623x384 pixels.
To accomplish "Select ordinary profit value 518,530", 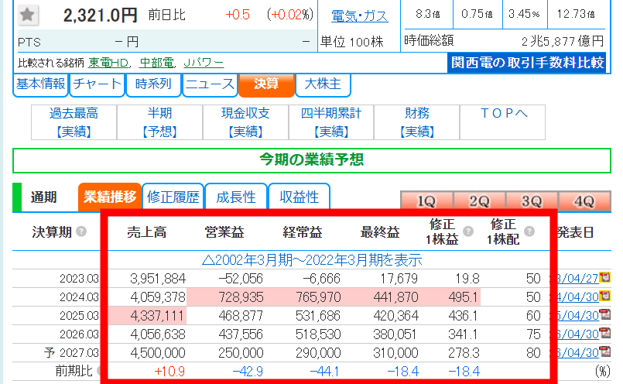I will (318, 334).
